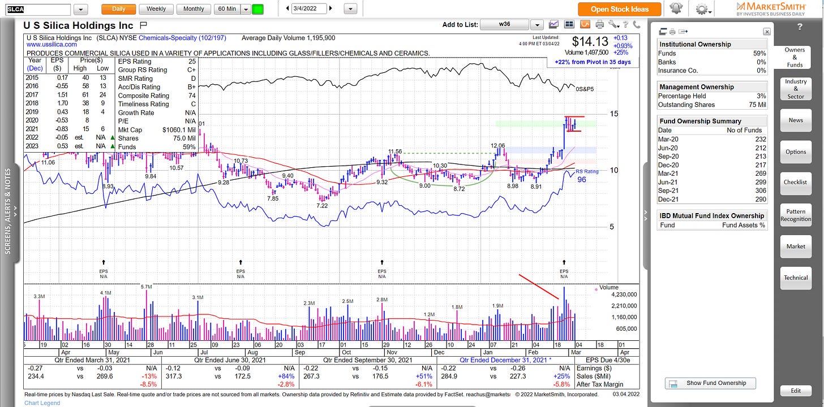The height and width of the screenshot is (407, 824).
Task: Click the $14.13 last price
Action: [590, 41]
